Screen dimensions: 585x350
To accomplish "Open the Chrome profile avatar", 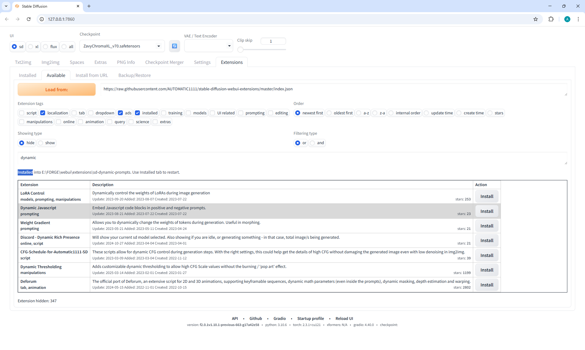I will point(567,19).
